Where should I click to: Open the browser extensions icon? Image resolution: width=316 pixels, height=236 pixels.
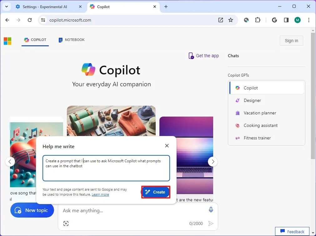[258, 20]
